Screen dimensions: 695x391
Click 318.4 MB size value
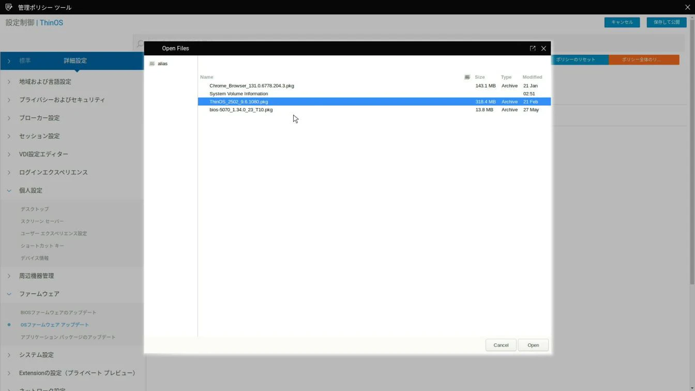point(486,102)
